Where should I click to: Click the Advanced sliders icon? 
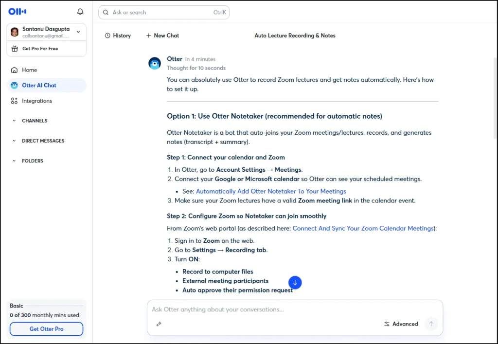tap(387, 324)
